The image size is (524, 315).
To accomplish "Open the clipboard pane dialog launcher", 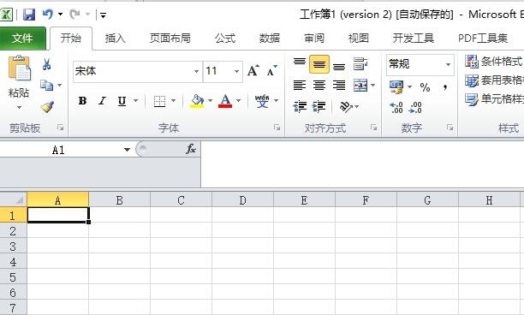I will pos(60,128).
